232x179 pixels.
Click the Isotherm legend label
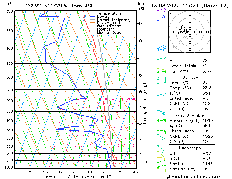(x=105, y=29)
